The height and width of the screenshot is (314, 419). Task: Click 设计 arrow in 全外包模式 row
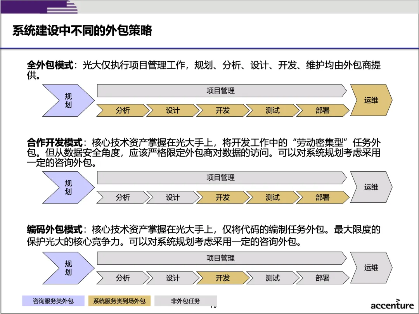pyautogui.click(x=173, y=110)
